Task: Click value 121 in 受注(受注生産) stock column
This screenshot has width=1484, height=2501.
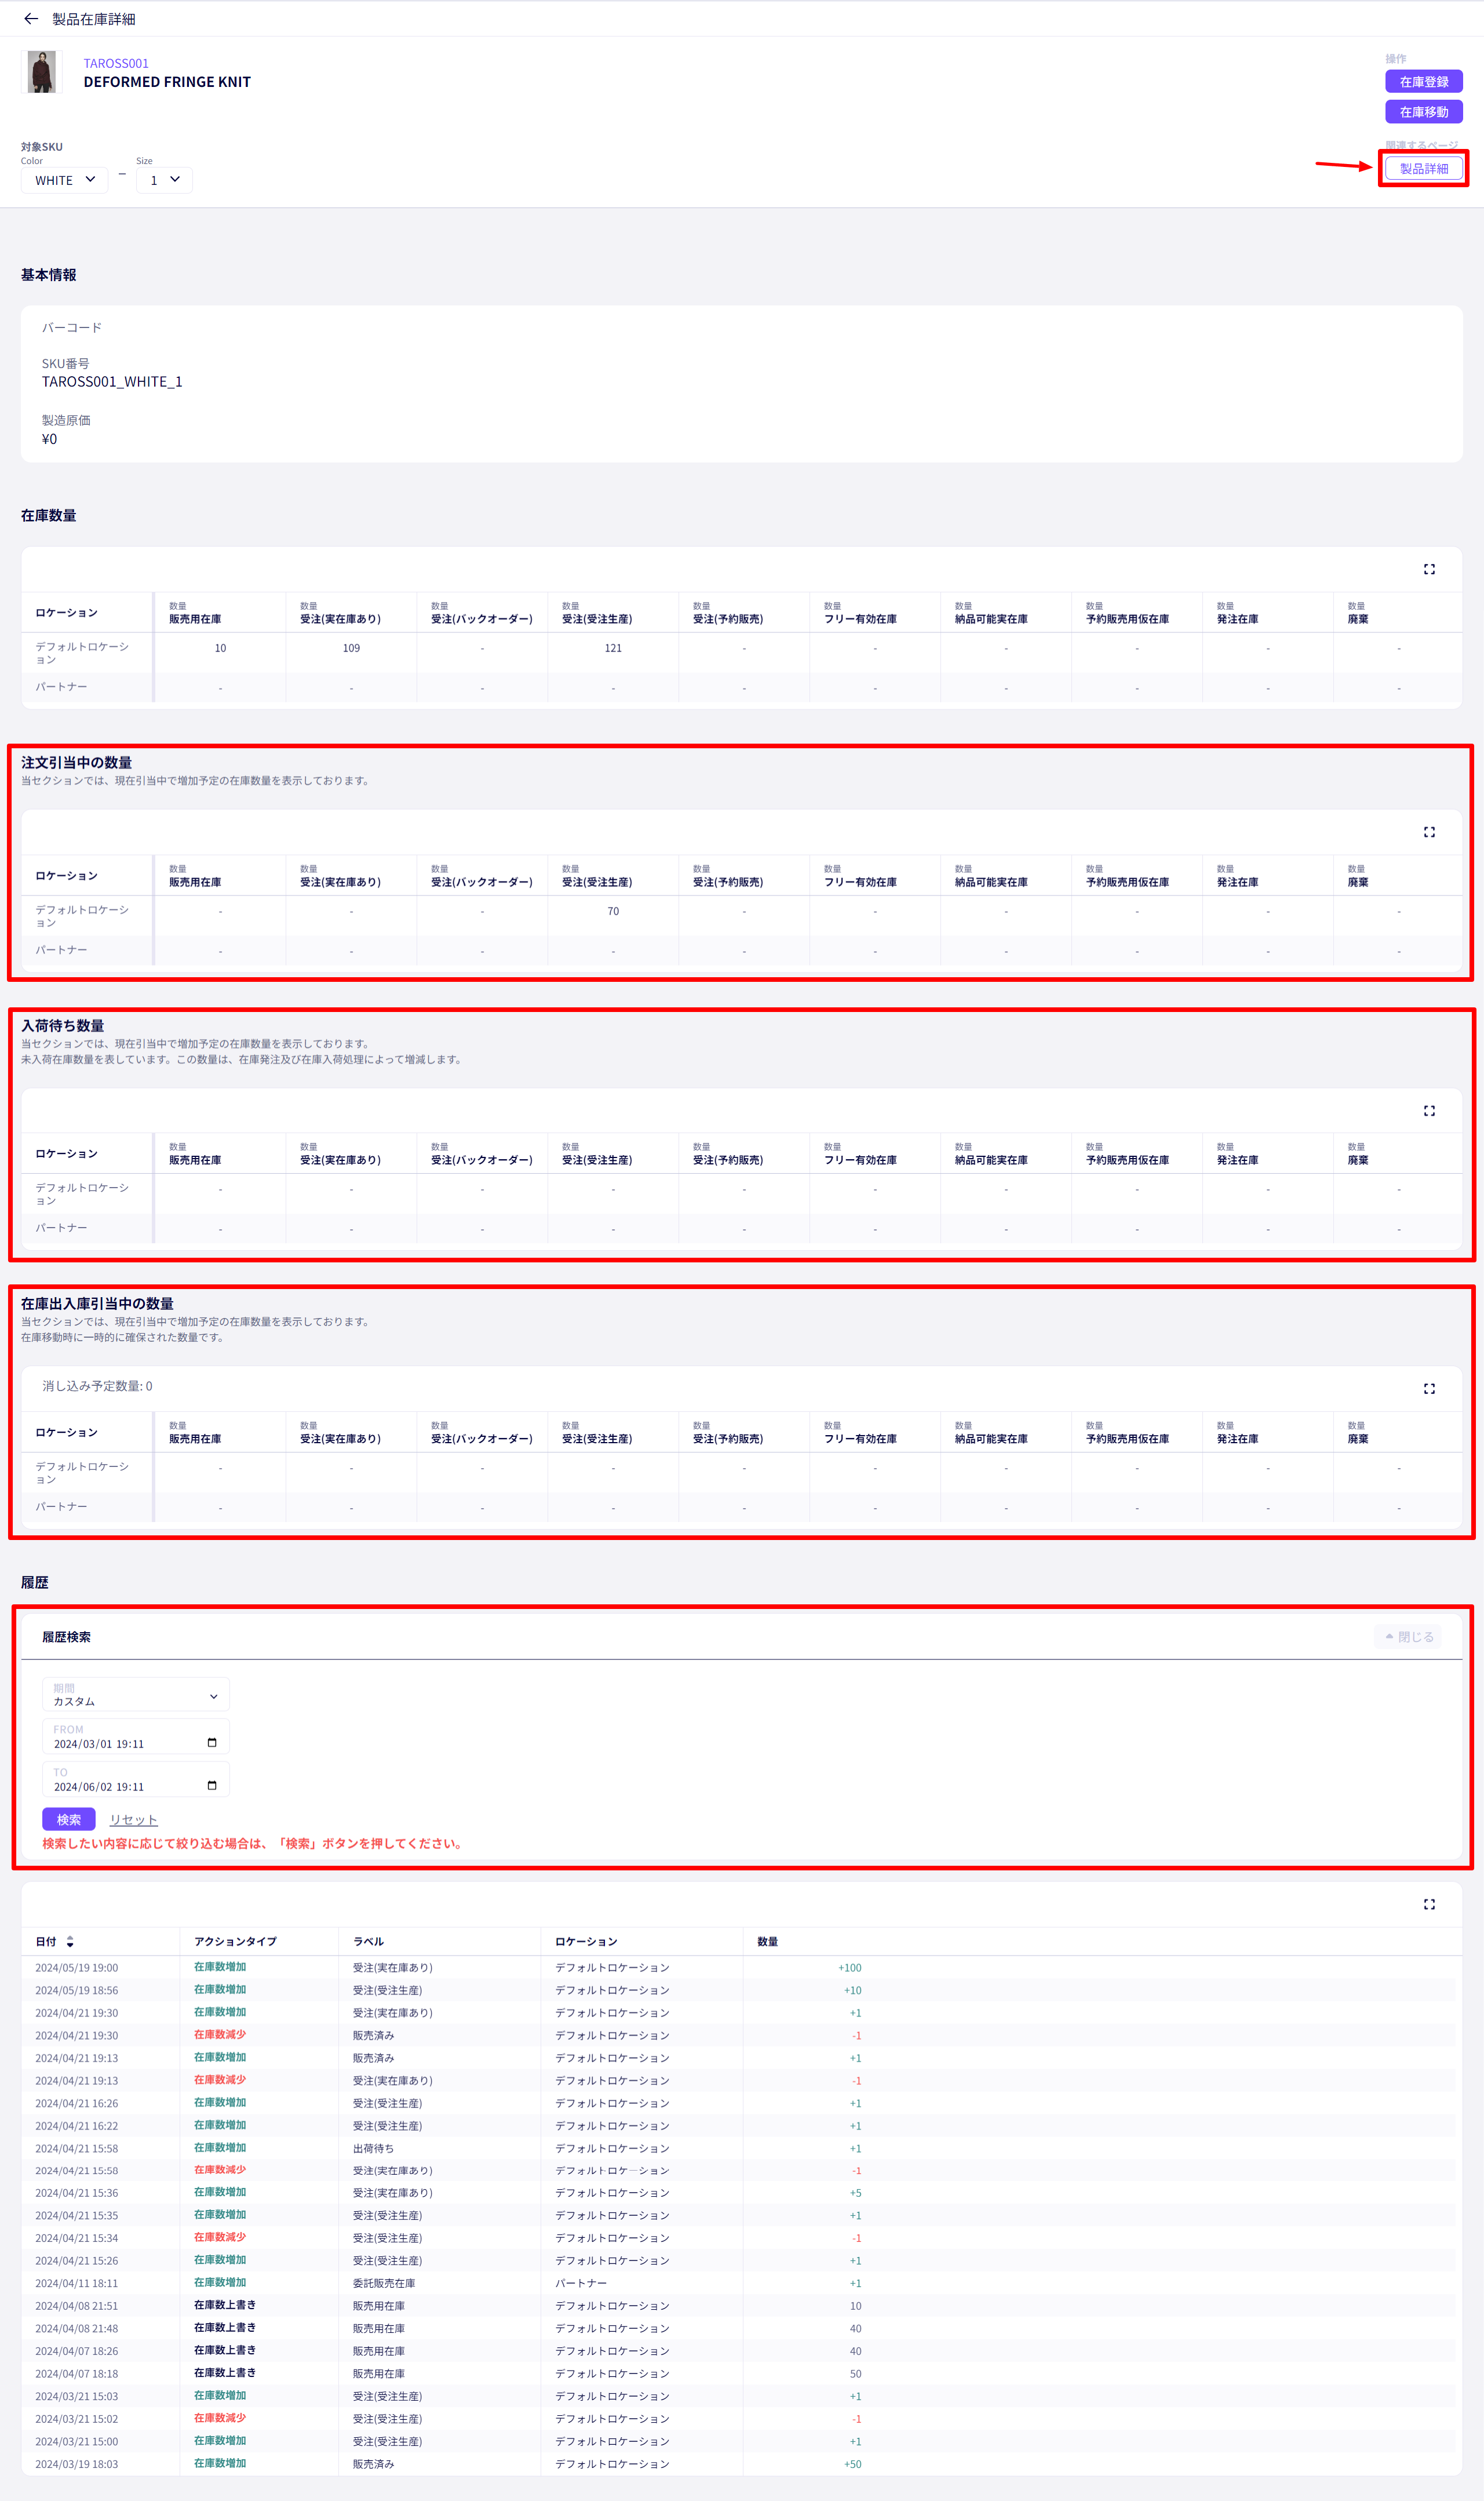Action: coord(613,648)
